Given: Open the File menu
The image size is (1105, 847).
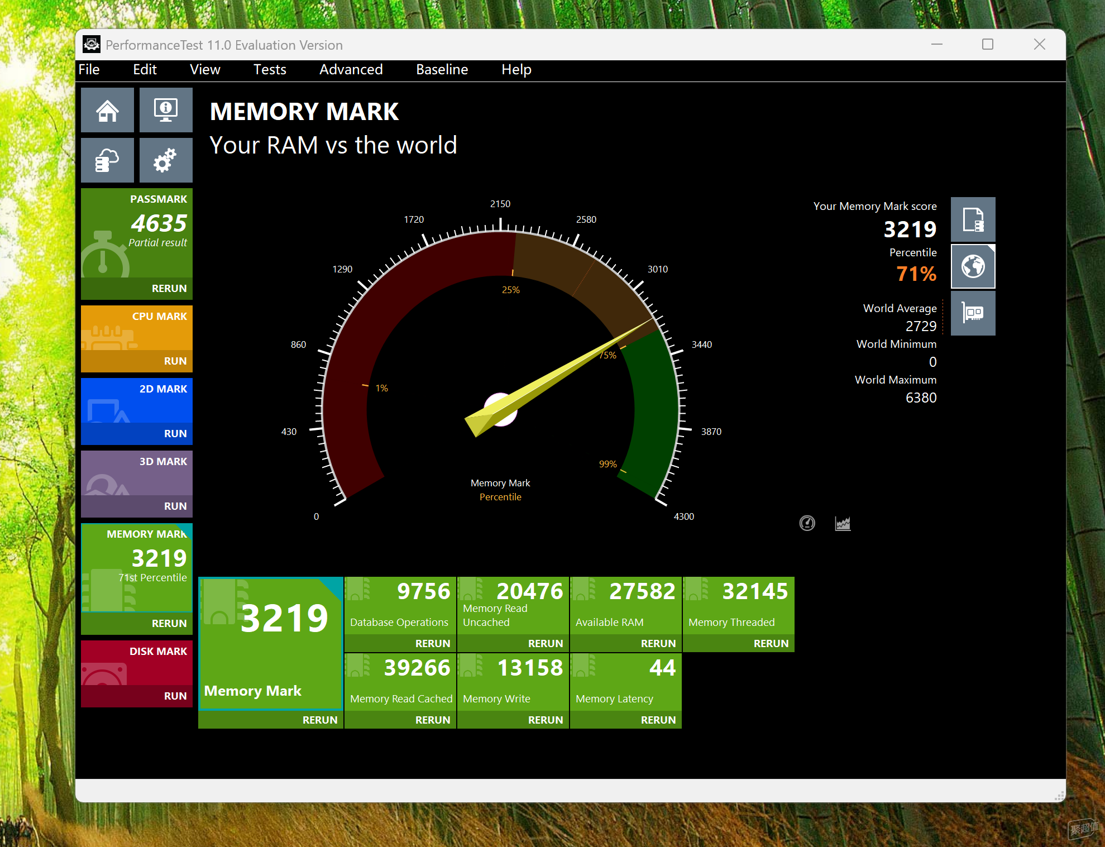Looking at the screenshot, I should point(89,70).
